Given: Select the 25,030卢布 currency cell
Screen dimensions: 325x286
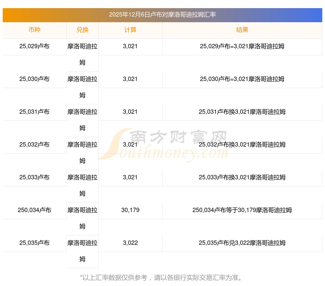Looking at the screenshot, I should coord(34,79).
